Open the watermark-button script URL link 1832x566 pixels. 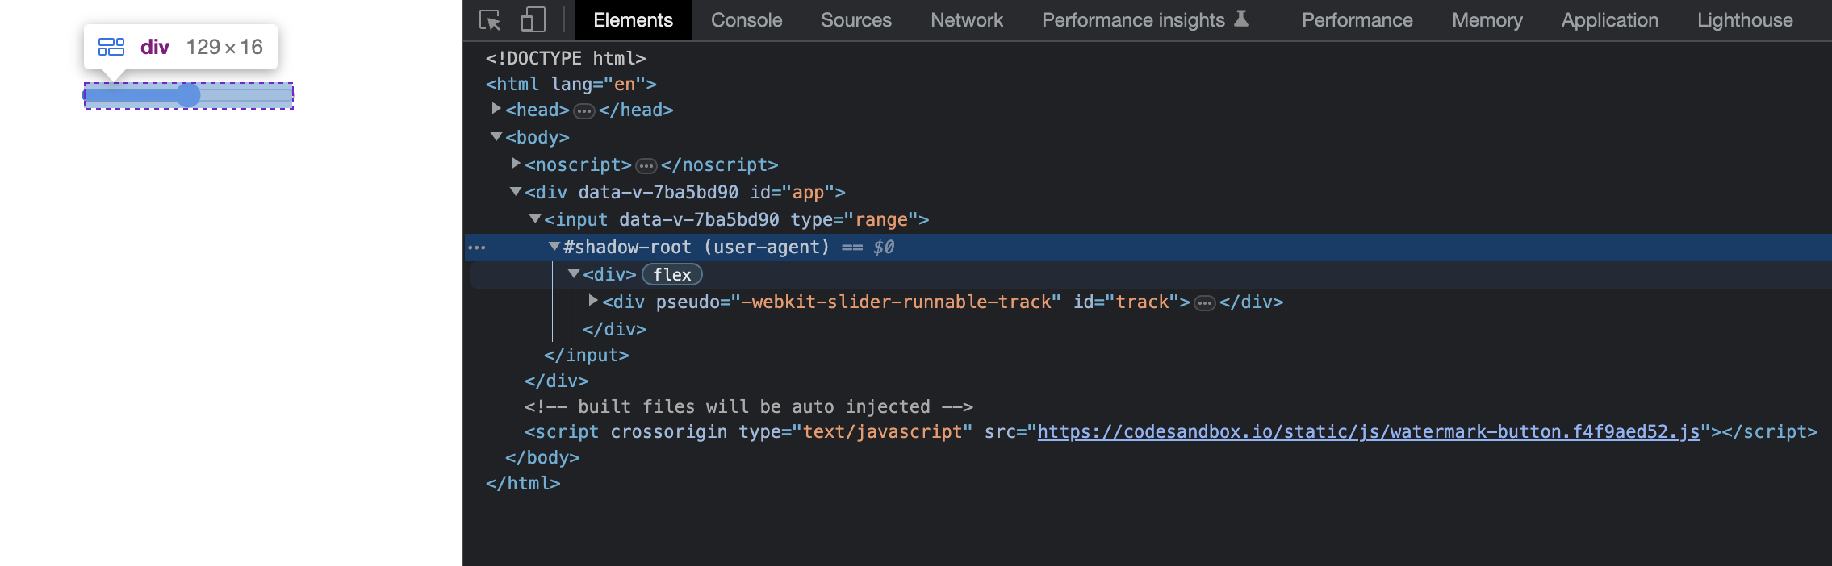click(1369, 432)
